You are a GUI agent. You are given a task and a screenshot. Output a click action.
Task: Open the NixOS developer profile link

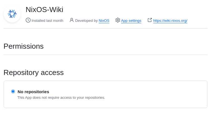[x=104, y=21]
